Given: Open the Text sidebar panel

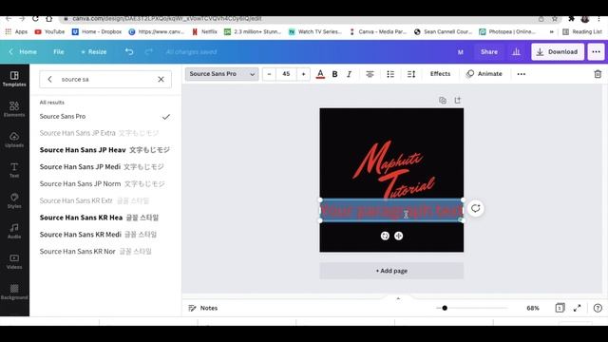Looking at the screenshot, I should pyautogui.click(x=14, y=170).
